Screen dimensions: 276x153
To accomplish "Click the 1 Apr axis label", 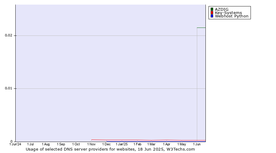I will pos(167,144).
